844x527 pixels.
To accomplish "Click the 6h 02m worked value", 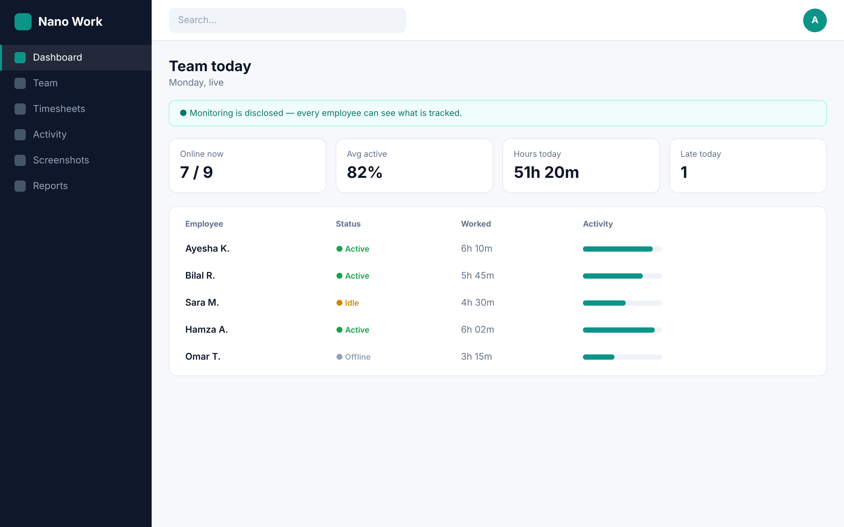I will [x=477, y=330].
